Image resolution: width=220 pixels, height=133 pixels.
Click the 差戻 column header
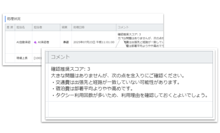click(10, 27)
